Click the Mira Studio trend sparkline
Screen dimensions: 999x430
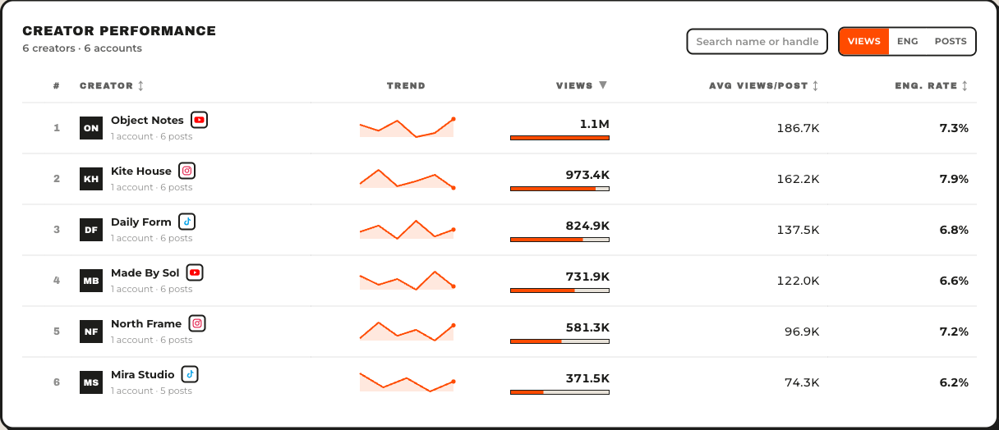407,382
